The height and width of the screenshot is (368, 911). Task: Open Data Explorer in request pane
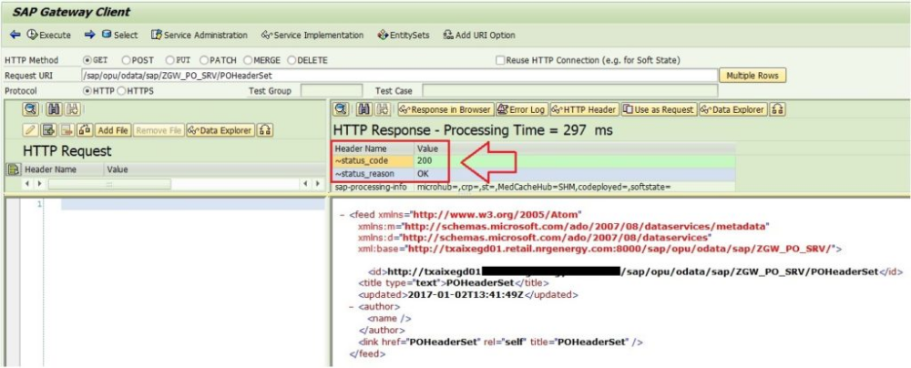click(220, 130)
